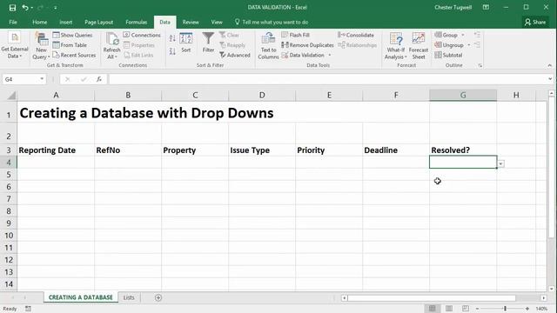This screenshot has height=313, width=557.
Task: Switch to Page Layout view icon
Action: [449, 309]
